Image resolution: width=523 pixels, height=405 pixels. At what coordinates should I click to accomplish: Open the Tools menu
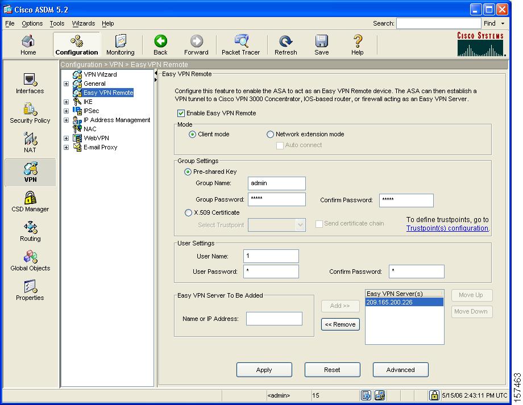tap(57, 23)
